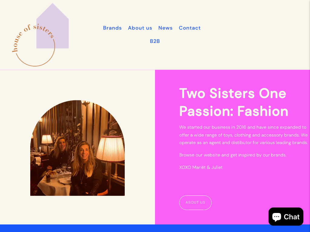310x232 pixels.
Task: Click the house of sisters logo
Action: (40, 35)
